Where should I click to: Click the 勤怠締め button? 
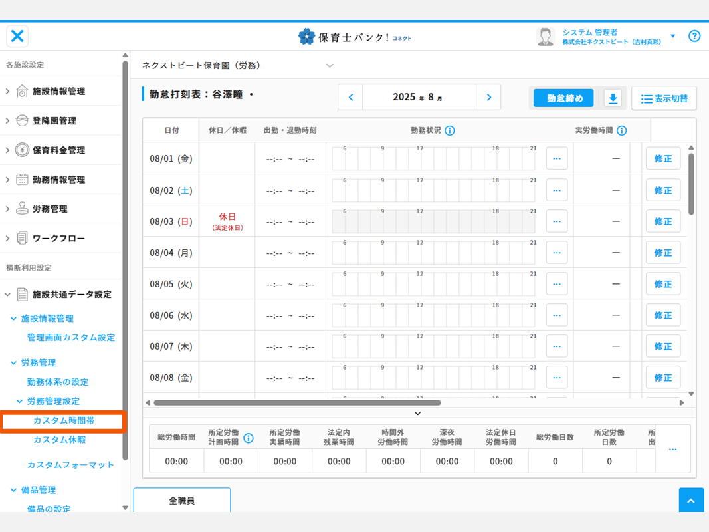tap(564, 98)
